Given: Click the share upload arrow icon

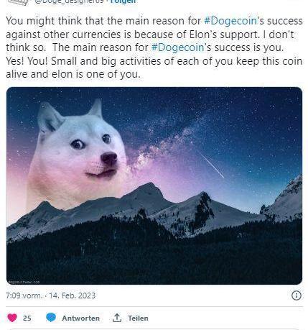Looking at the screenshot, I should (117, 318).
